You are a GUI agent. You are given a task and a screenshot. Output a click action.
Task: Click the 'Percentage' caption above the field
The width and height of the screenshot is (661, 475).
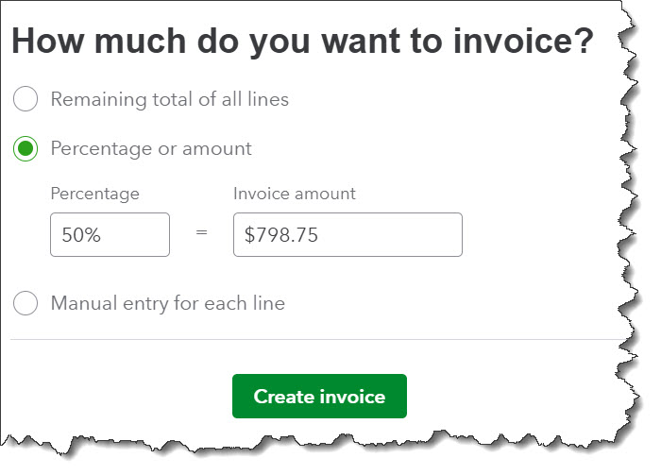click(94, 194)
